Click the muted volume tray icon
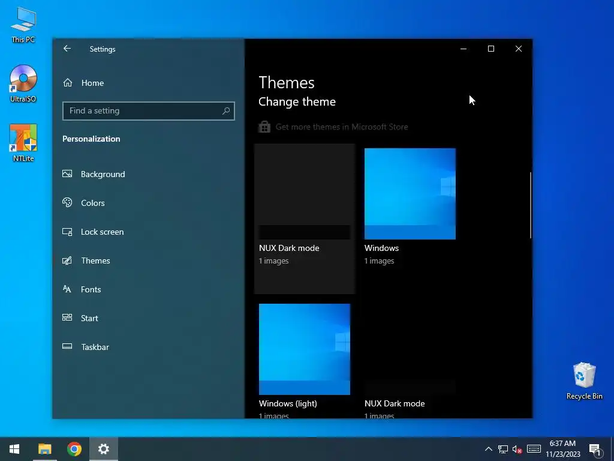The image size is (614, 461). 517,449
